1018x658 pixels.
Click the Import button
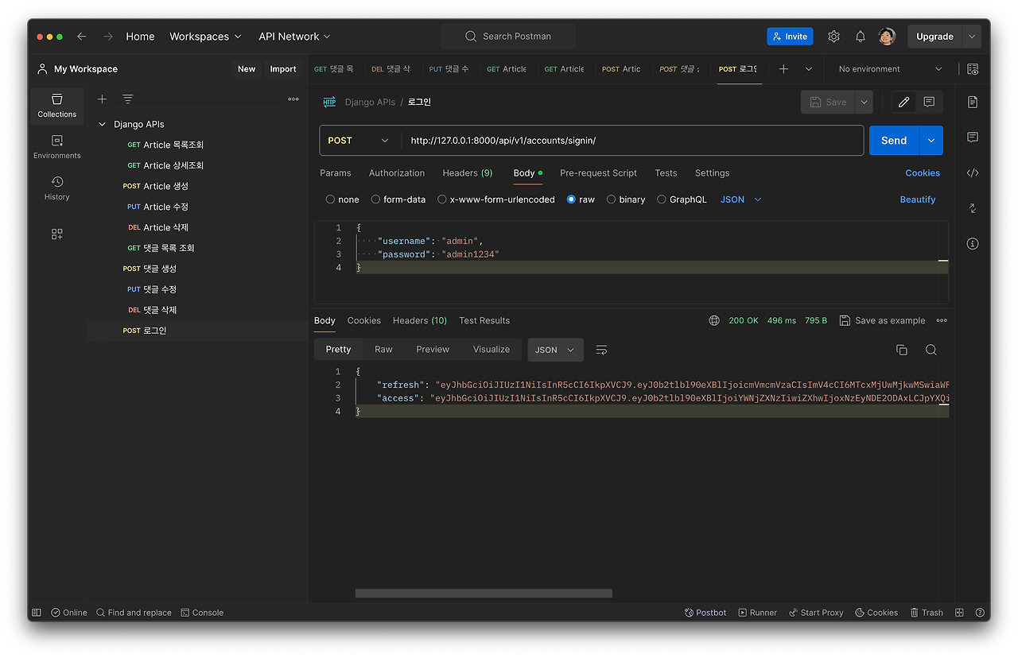[x=283, y=69]
